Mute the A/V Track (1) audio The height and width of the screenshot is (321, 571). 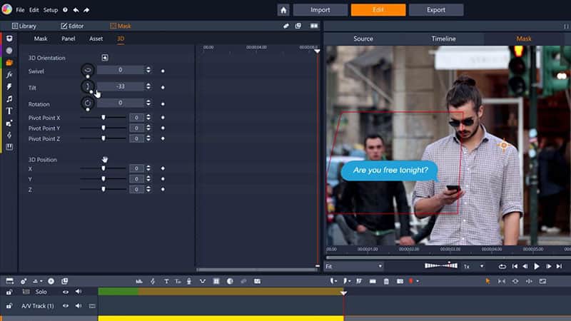[x=79, y=306]
